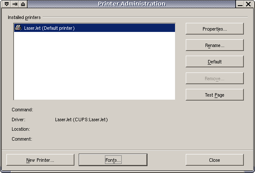Click the pushpin sticky-window icon
The height and width of the screenshot is (173, 255).
(15, 4)
